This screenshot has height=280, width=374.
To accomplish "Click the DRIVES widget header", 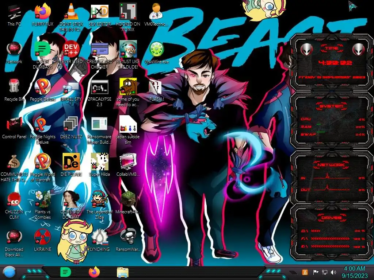I will point(332,218).
